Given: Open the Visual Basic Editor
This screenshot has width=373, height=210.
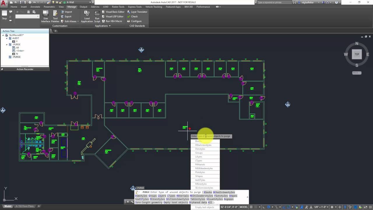Looking at the screenshot, I should tap(113, 12).
